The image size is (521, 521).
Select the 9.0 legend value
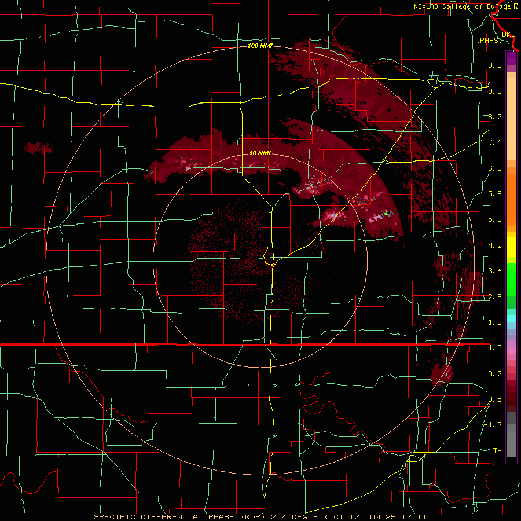tap(495, 91)
